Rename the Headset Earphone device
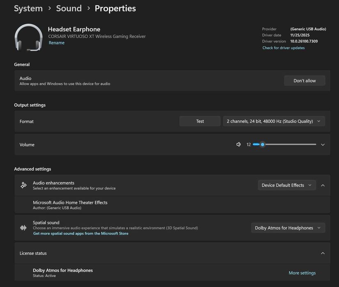The image size is (339, 287). pos(57,43)
